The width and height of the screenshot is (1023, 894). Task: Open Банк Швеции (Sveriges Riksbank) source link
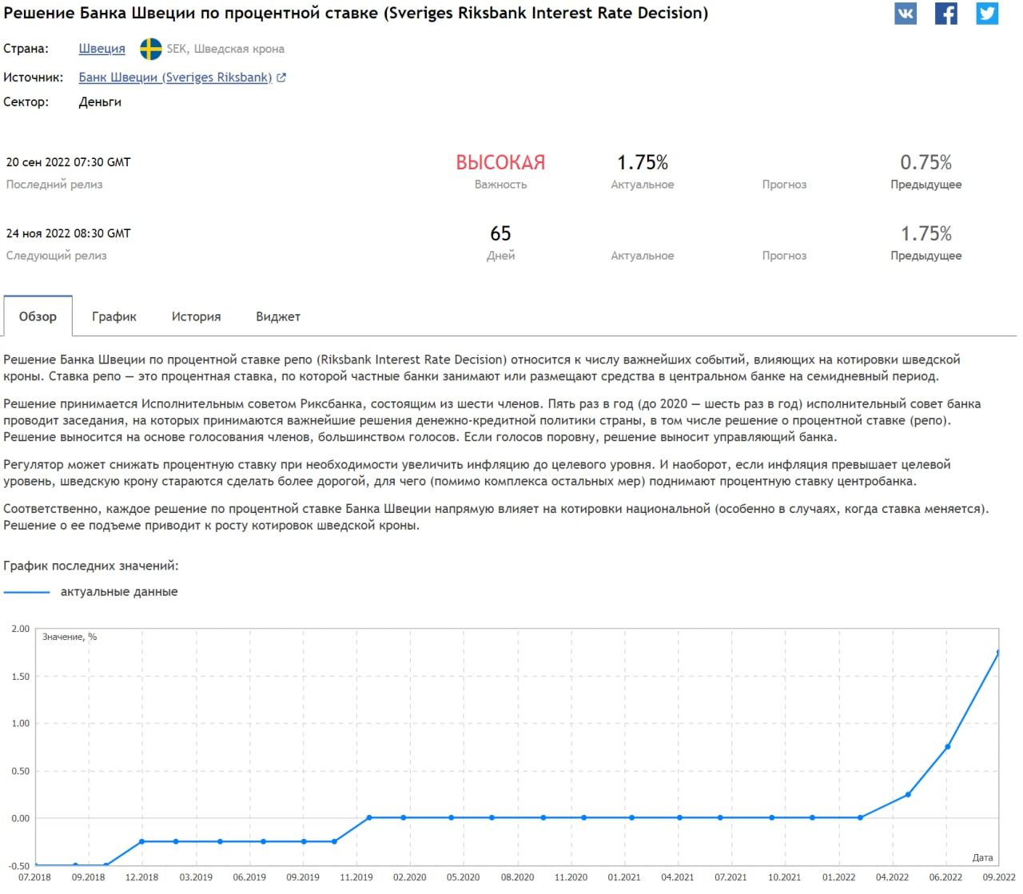point(175,77)
